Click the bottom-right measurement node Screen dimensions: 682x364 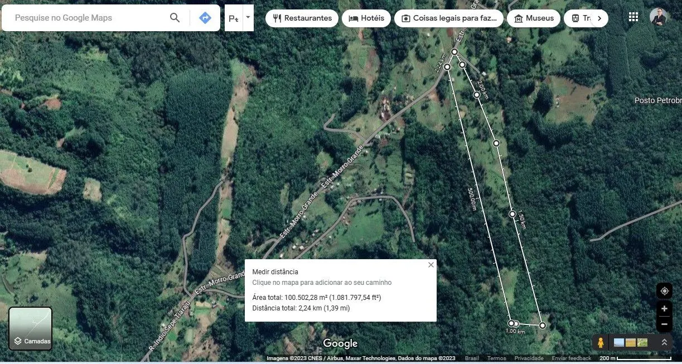point(542,325)
